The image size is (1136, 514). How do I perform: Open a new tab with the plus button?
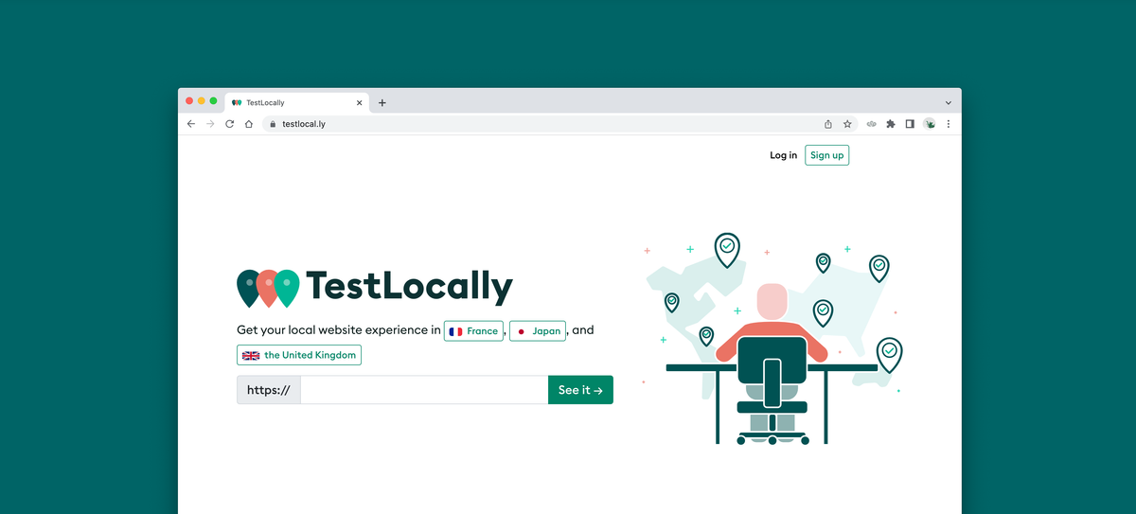click(x=382, y=103)
